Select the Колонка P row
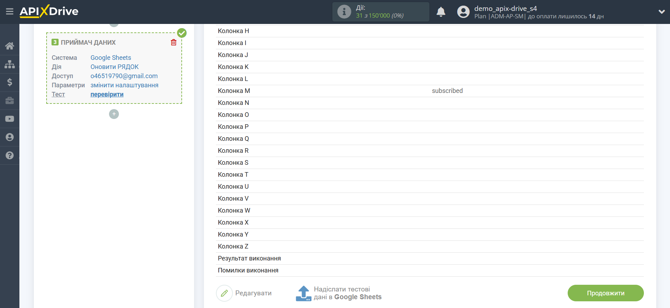Viewport: 670px width, 308px height. tap(430, 127)
